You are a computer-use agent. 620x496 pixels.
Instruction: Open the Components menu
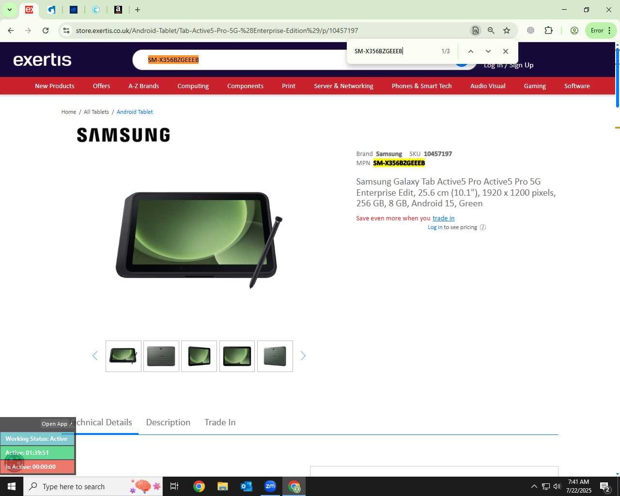point(246,86)
